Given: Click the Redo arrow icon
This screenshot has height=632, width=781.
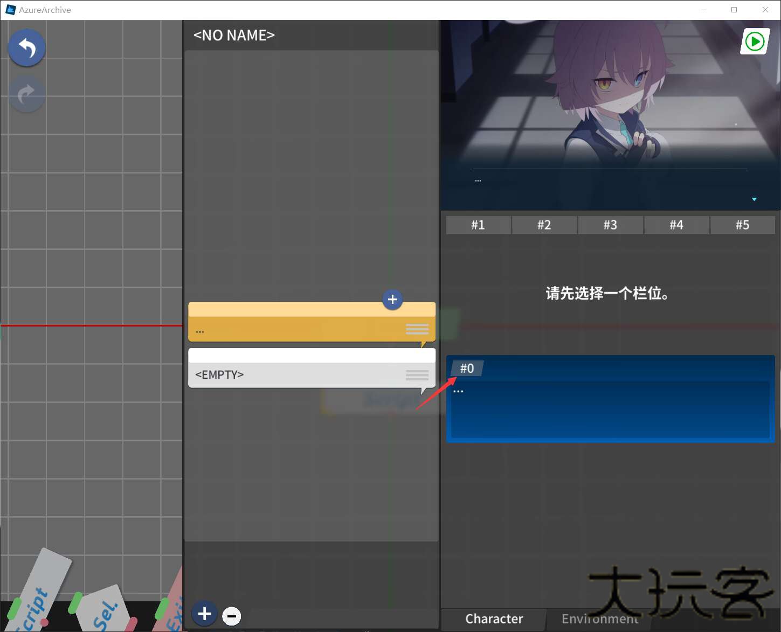Looking at the screenshot, I should [x=26, y=93].
